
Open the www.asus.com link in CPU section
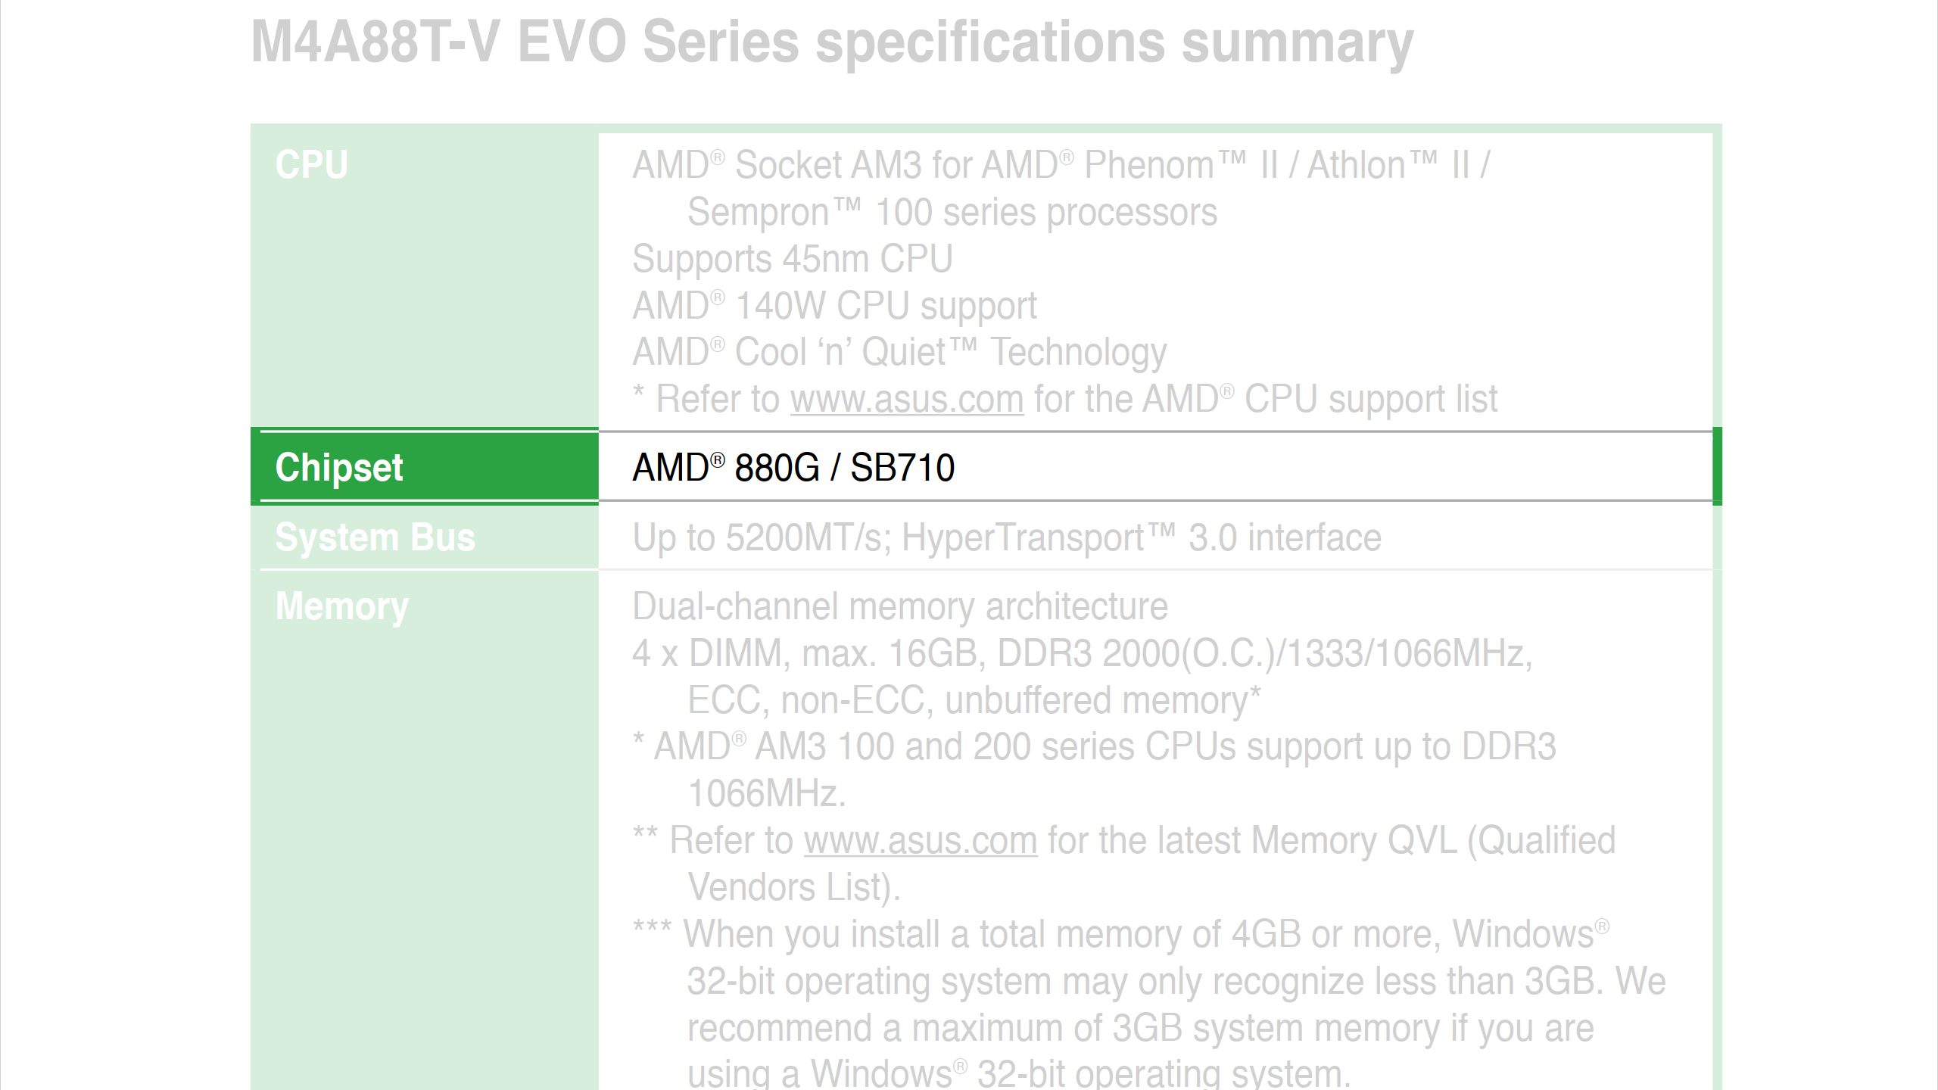click(907, 400)
